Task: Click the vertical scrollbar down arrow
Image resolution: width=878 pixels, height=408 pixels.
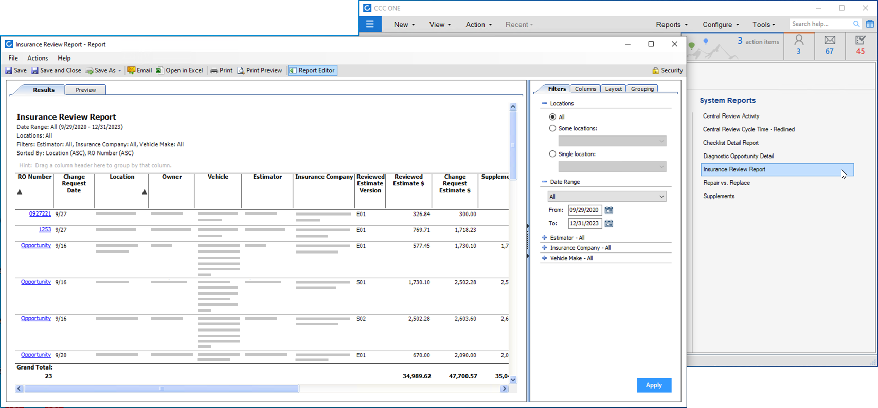Action: pyautogui.click(x=513, y=380)
